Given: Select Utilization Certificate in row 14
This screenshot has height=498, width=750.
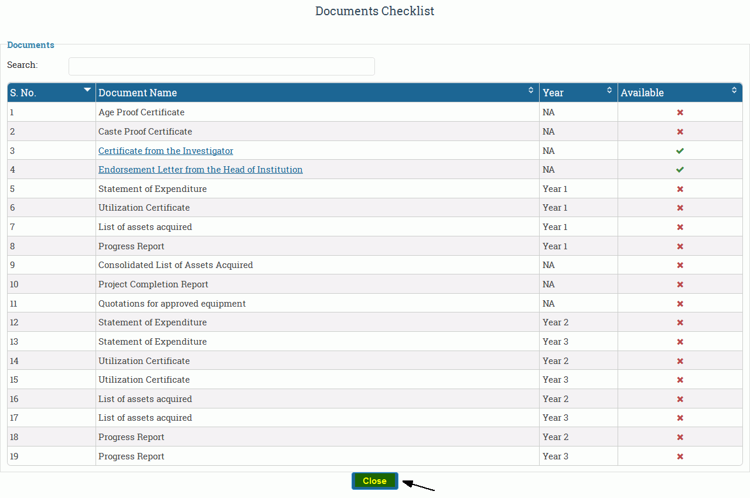Looking at the screenshot, I should pyautogui.click(x=144, y=361).
